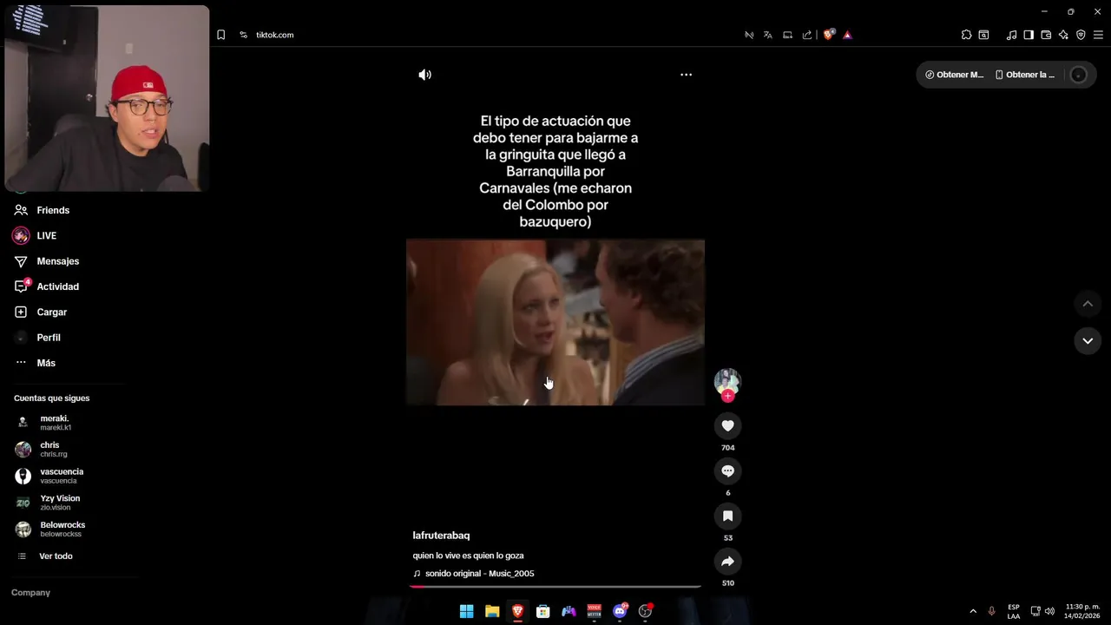
Task: Open the chris followed account
Action: (x=52, y=449)
